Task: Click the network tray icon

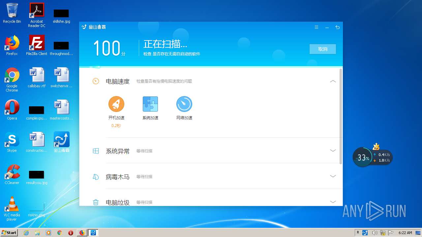Action: pos(383,233)
